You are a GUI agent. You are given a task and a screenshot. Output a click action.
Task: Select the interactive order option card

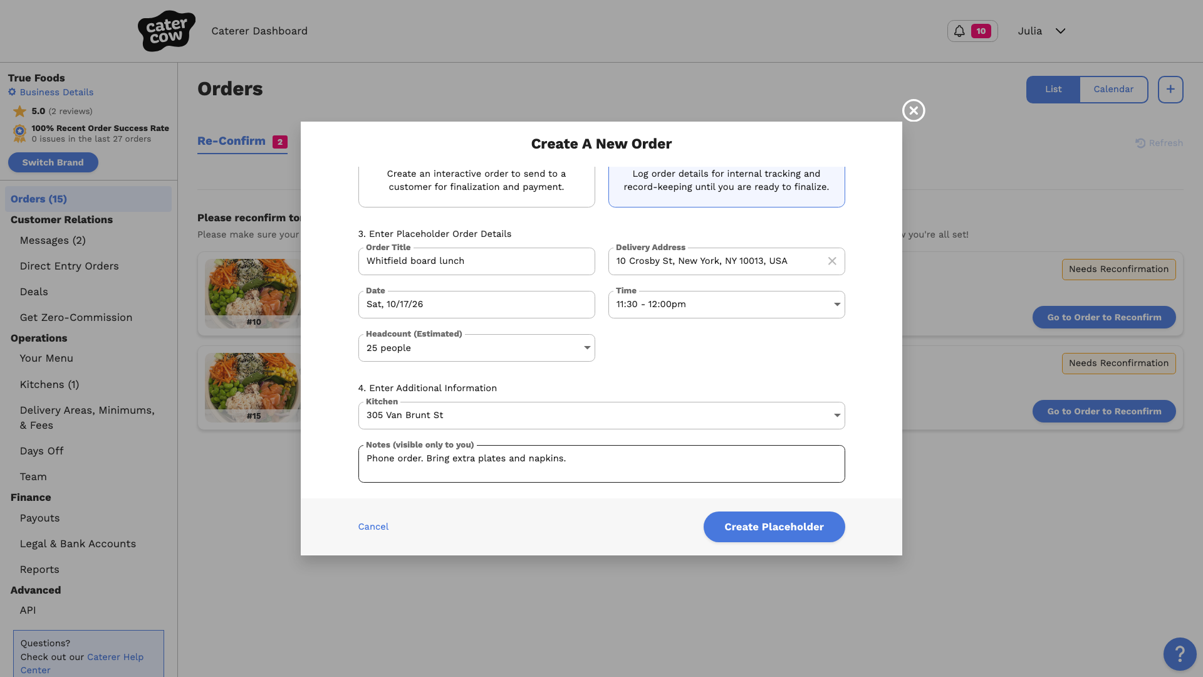point(476,187)
